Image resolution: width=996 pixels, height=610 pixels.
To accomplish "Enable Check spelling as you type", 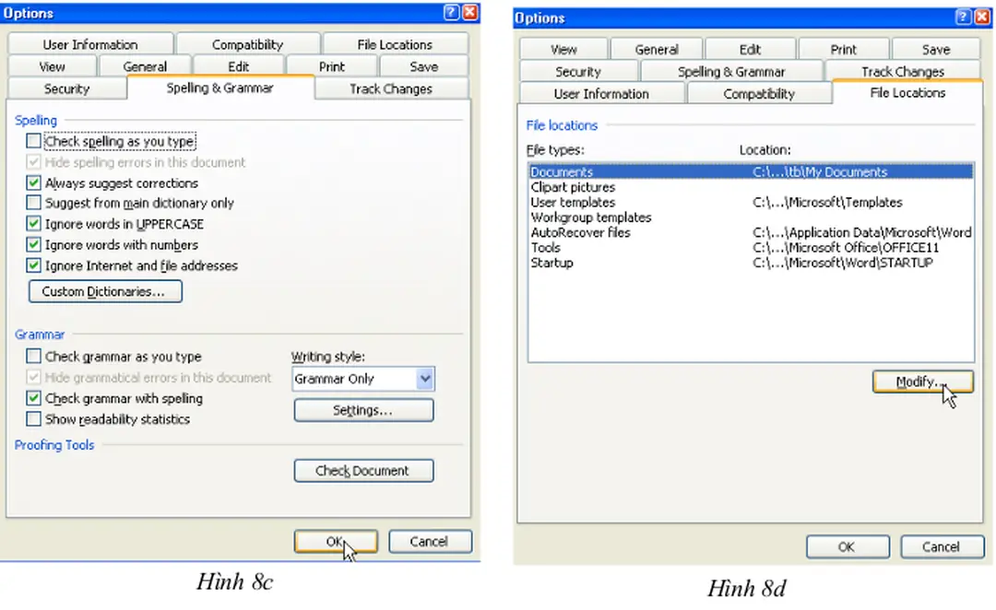I will click(34, 141).
